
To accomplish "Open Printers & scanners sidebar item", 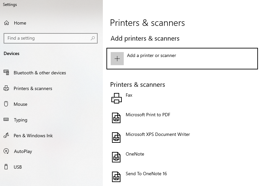I will (x=33, y=88).
